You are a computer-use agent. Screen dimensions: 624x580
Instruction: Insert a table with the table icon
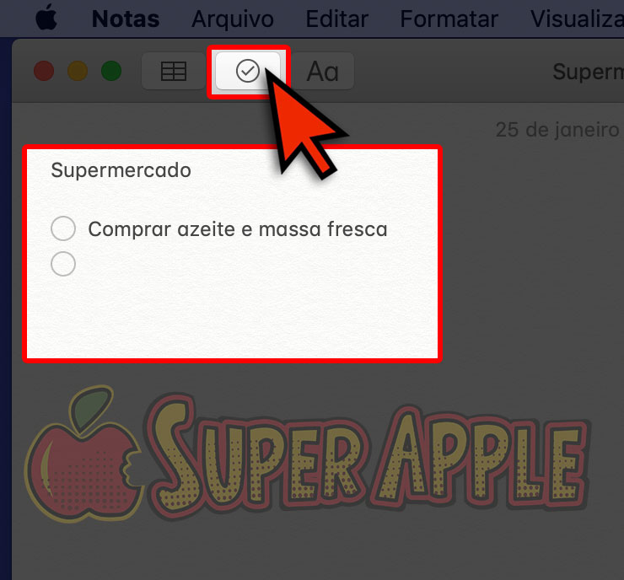pos(174,71)
